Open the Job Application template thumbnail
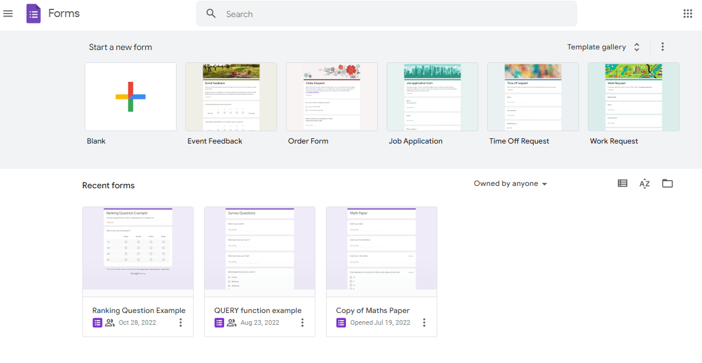Screen dimensions: 702x363 (x=432, y=96)
